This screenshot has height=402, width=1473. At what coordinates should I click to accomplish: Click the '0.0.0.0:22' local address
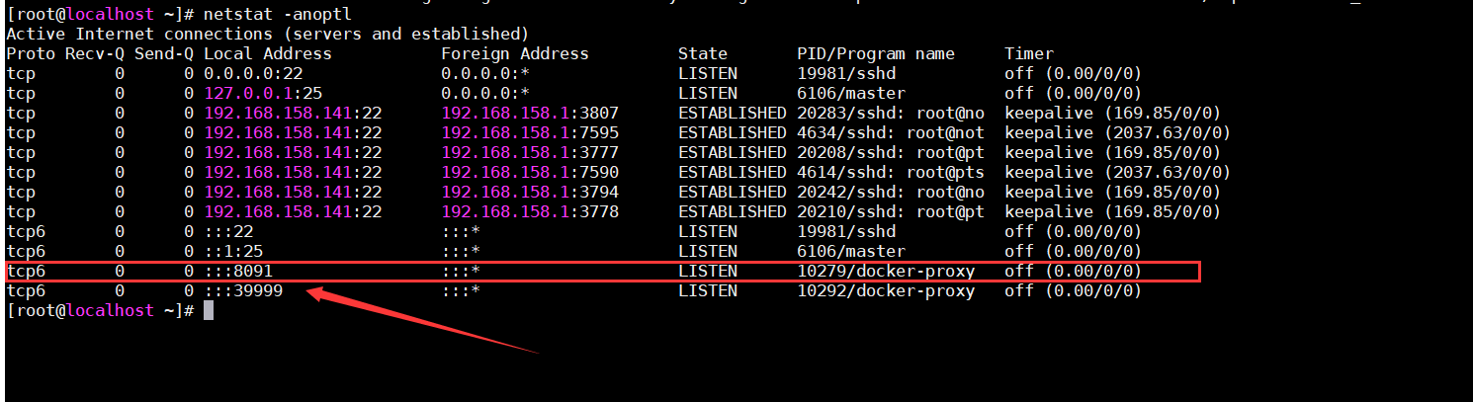pos(253,74)
